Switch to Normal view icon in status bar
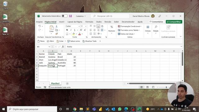 141,87
